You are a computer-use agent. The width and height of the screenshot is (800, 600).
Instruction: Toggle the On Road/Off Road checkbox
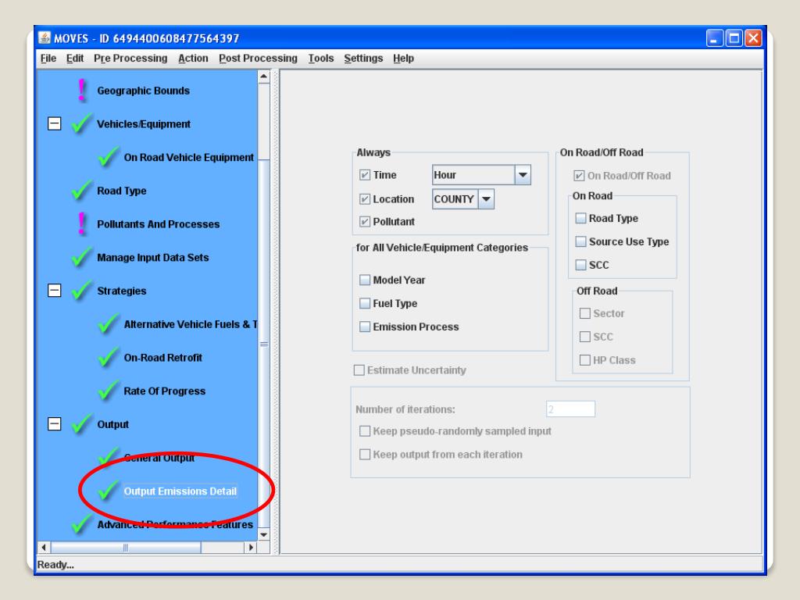(579, 176)
